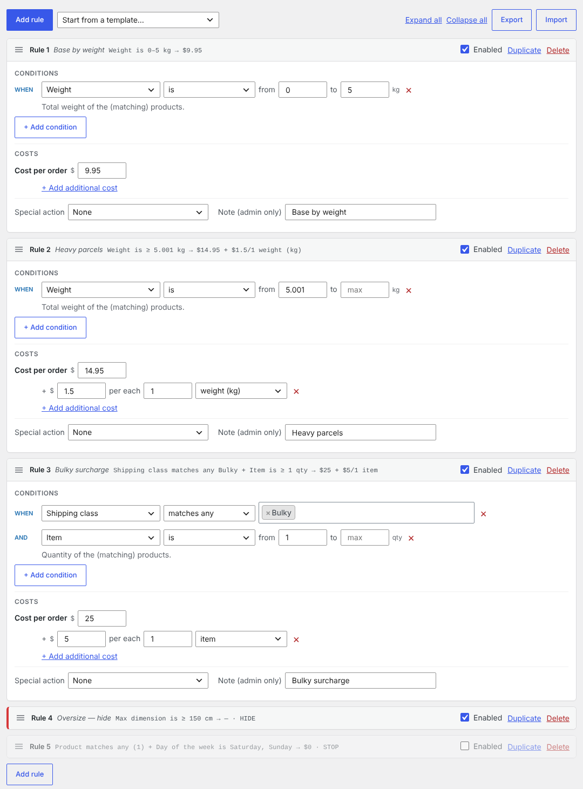Remove the Bulky tag from shipping classes
The width and height of the screenshot is (583, 789).
click(268, 513)
